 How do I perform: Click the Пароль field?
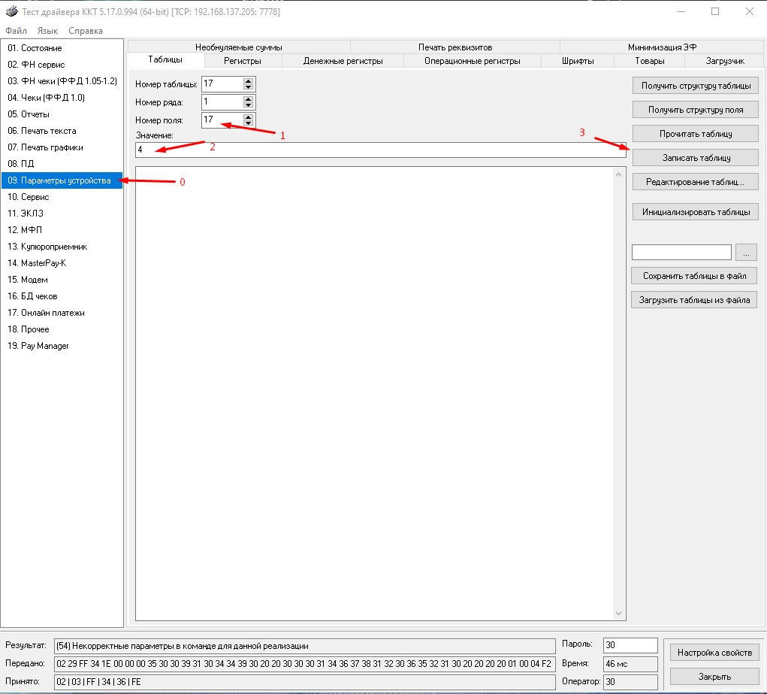(630, 645)
